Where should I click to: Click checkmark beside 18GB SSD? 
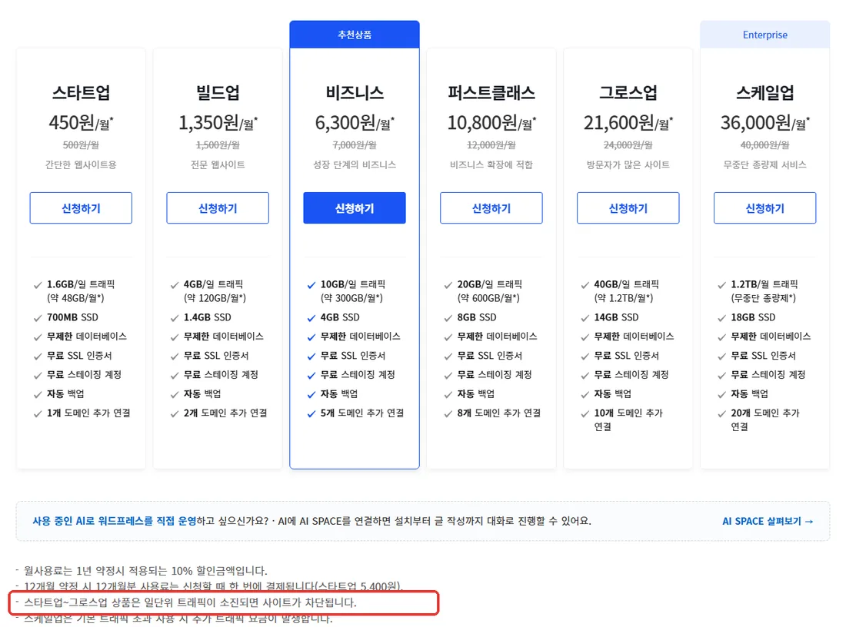pyautogui.click(x=722, y=318)
